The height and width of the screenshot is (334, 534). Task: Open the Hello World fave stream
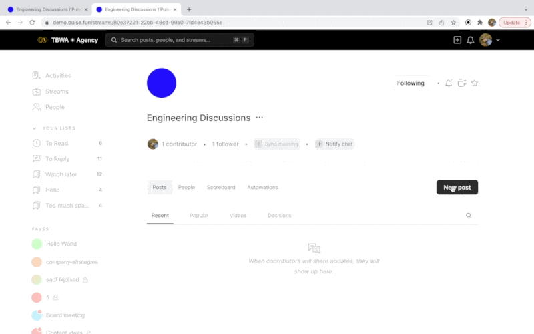click(61, 244)
